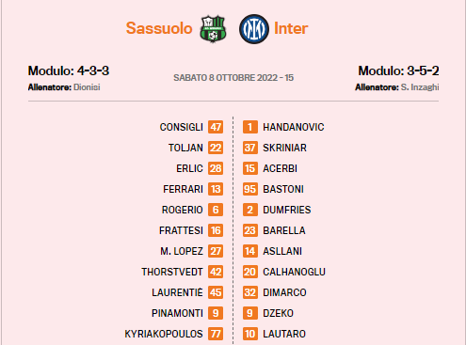Image resolution: width=466 pixels, height=345 pixels.
Task: Open the Inter team name link
Action: tap(291, 28)
